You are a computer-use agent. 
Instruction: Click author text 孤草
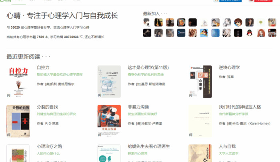pyautogui.click(x=230, y=77)
